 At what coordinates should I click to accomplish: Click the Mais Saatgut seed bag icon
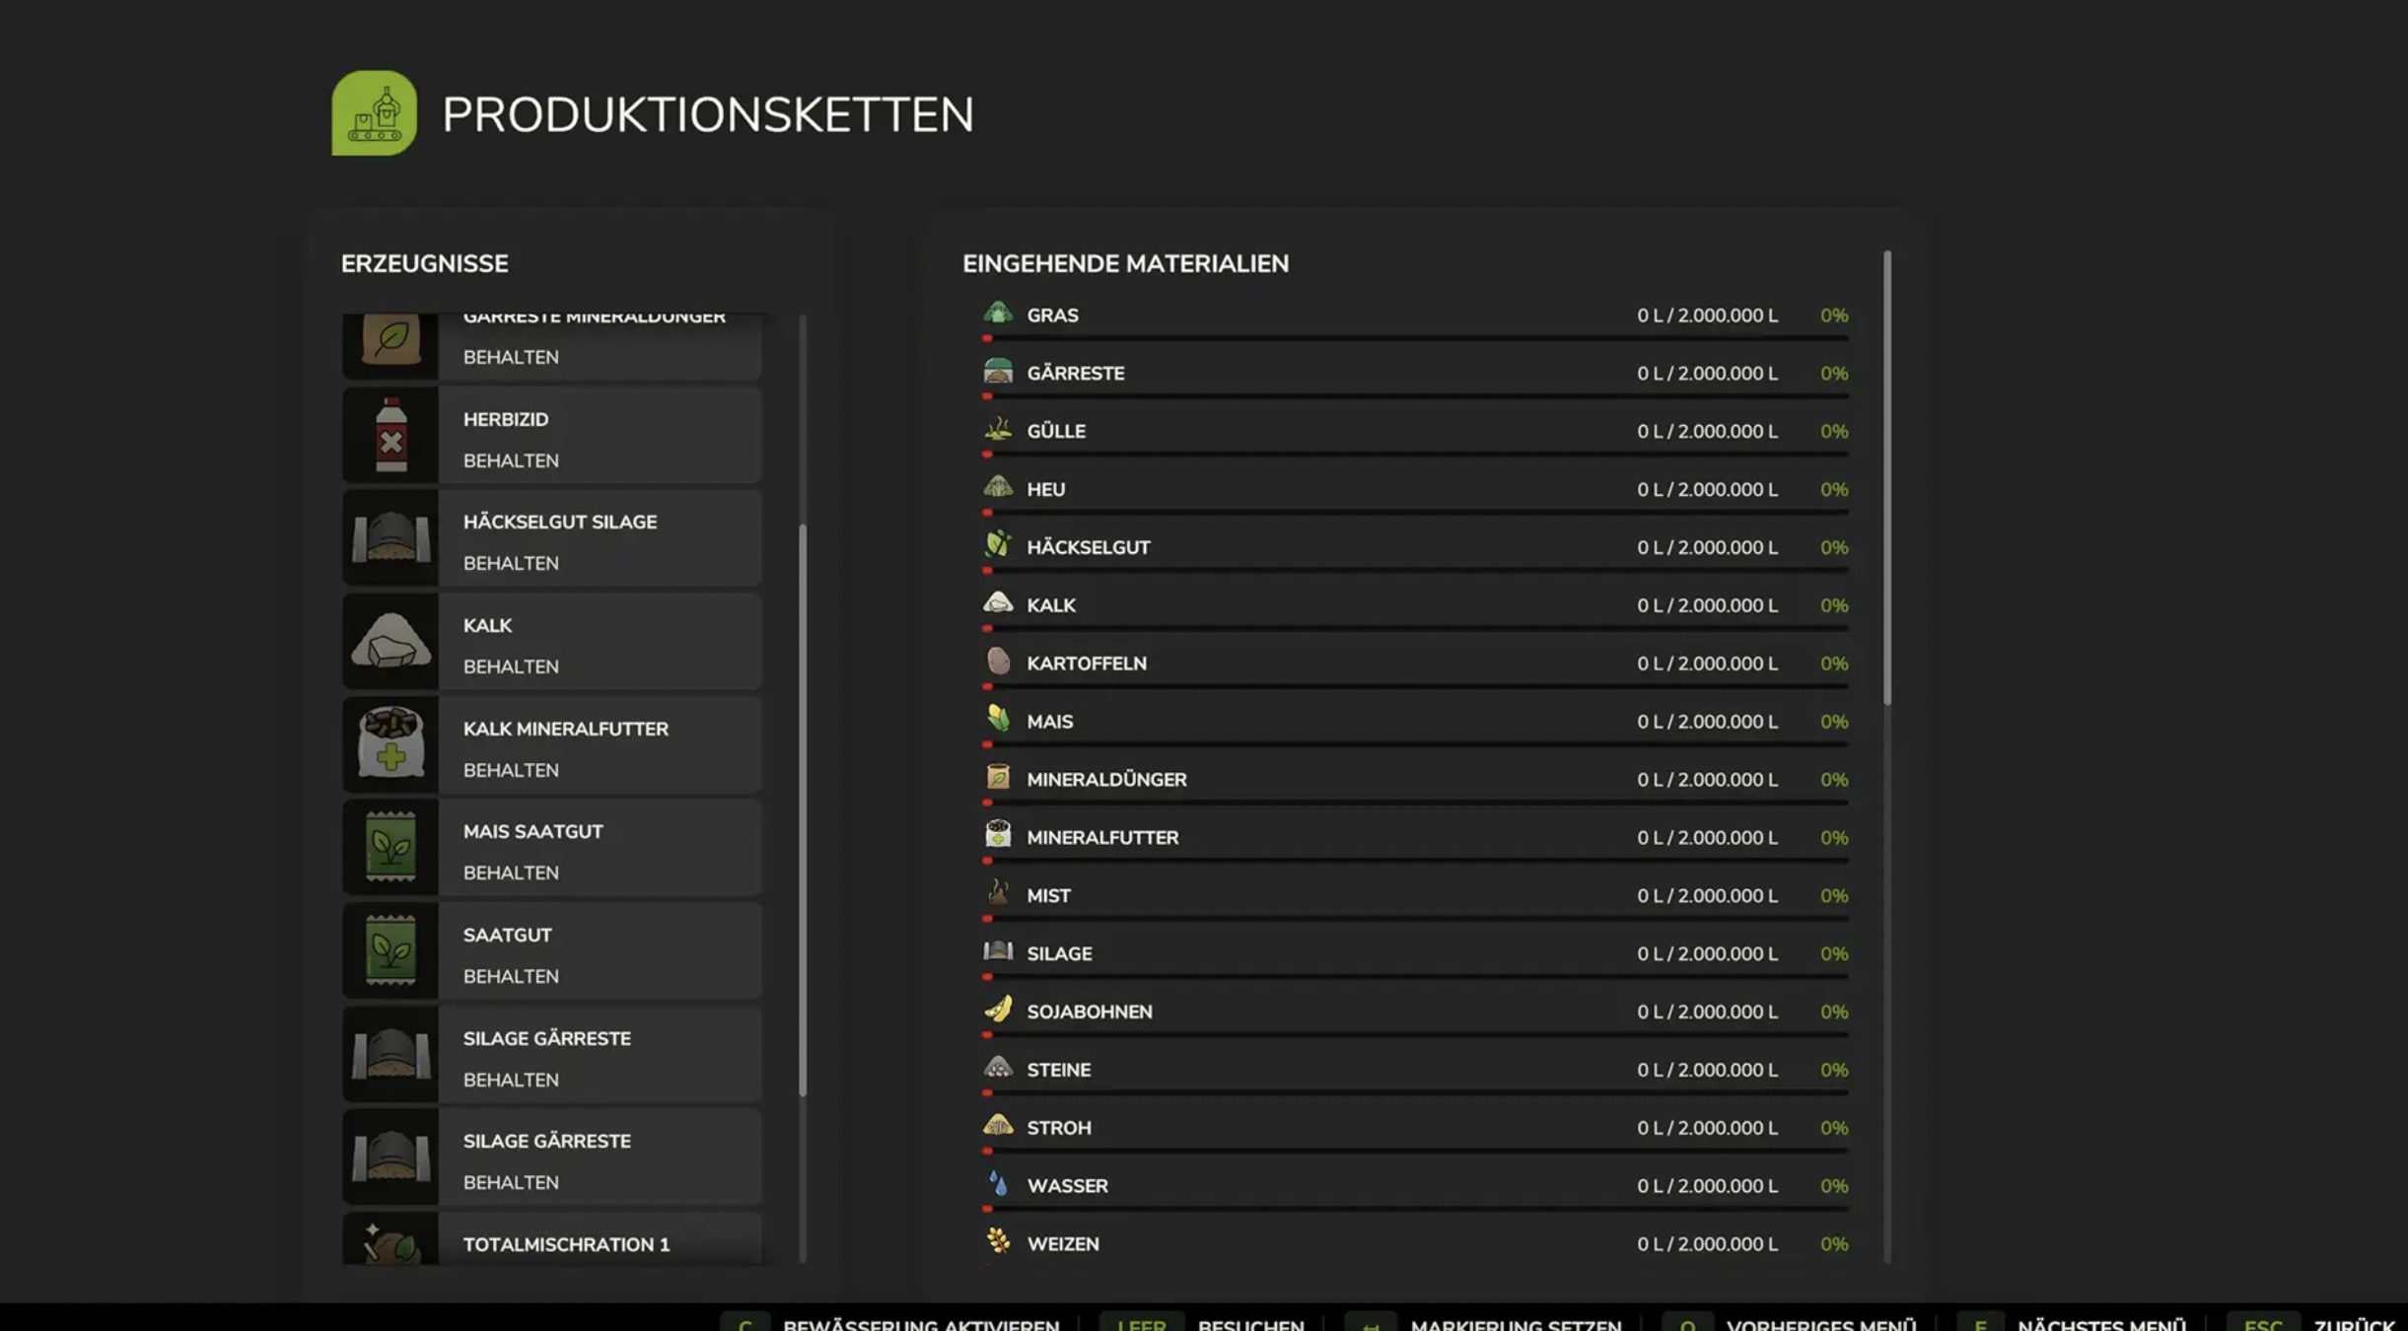click(390, 847)
